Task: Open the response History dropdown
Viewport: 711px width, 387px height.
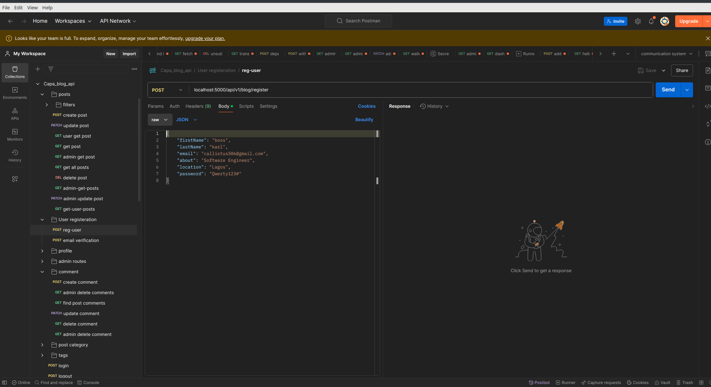Action: tap(434, 106)
